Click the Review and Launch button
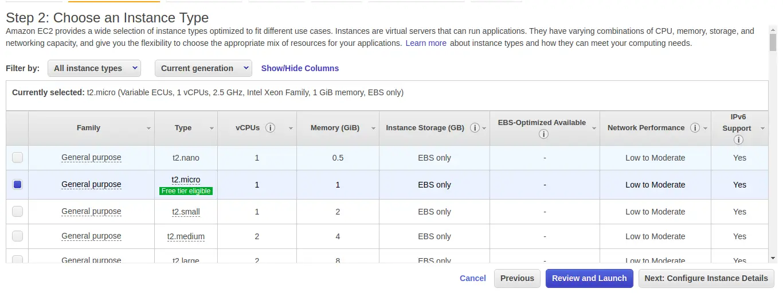The image size is (783, 300). (x=589, y=278)
